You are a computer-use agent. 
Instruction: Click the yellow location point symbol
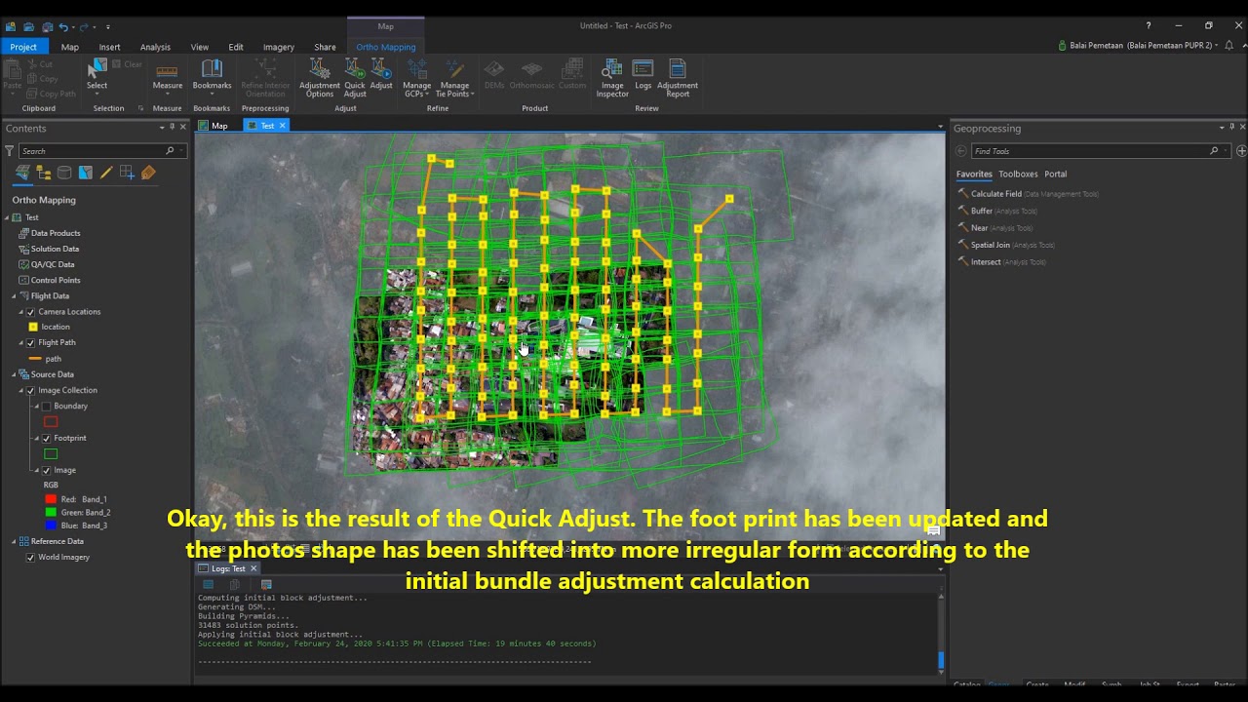(33, 328)
